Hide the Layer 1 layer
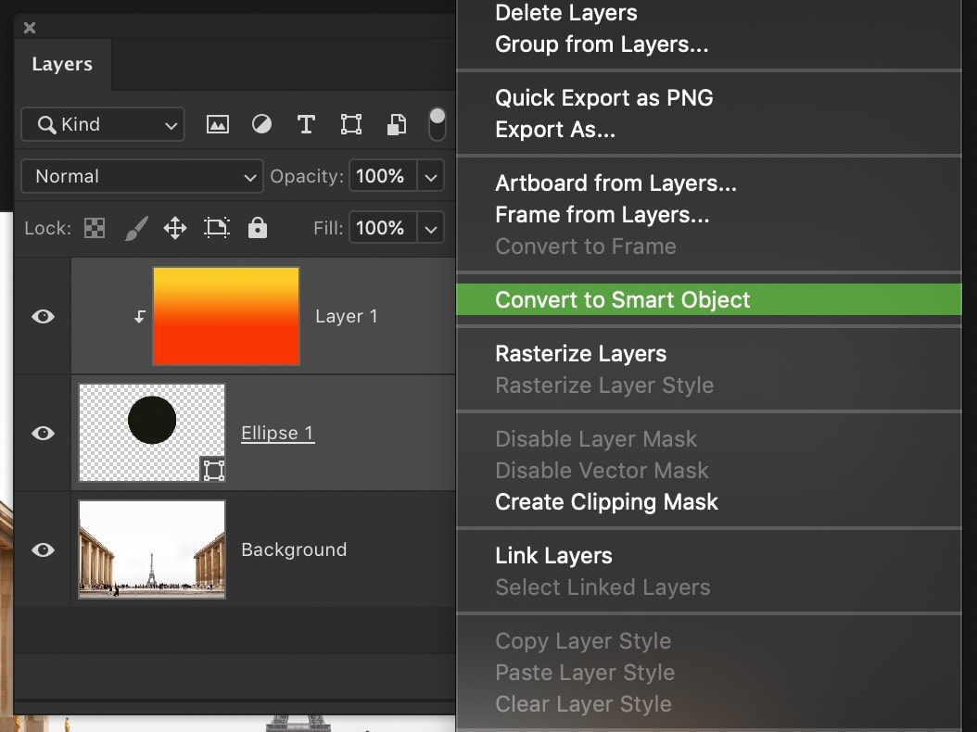The image size is (977, 732). [x=42, y=316]
